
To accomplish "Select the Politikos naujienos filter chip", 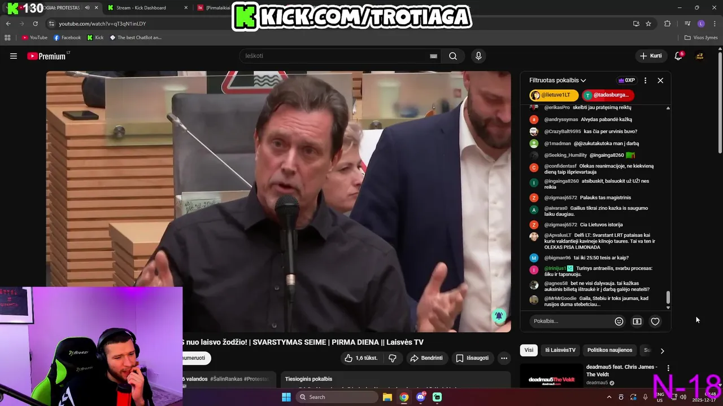I will click(x=609, y=350).
